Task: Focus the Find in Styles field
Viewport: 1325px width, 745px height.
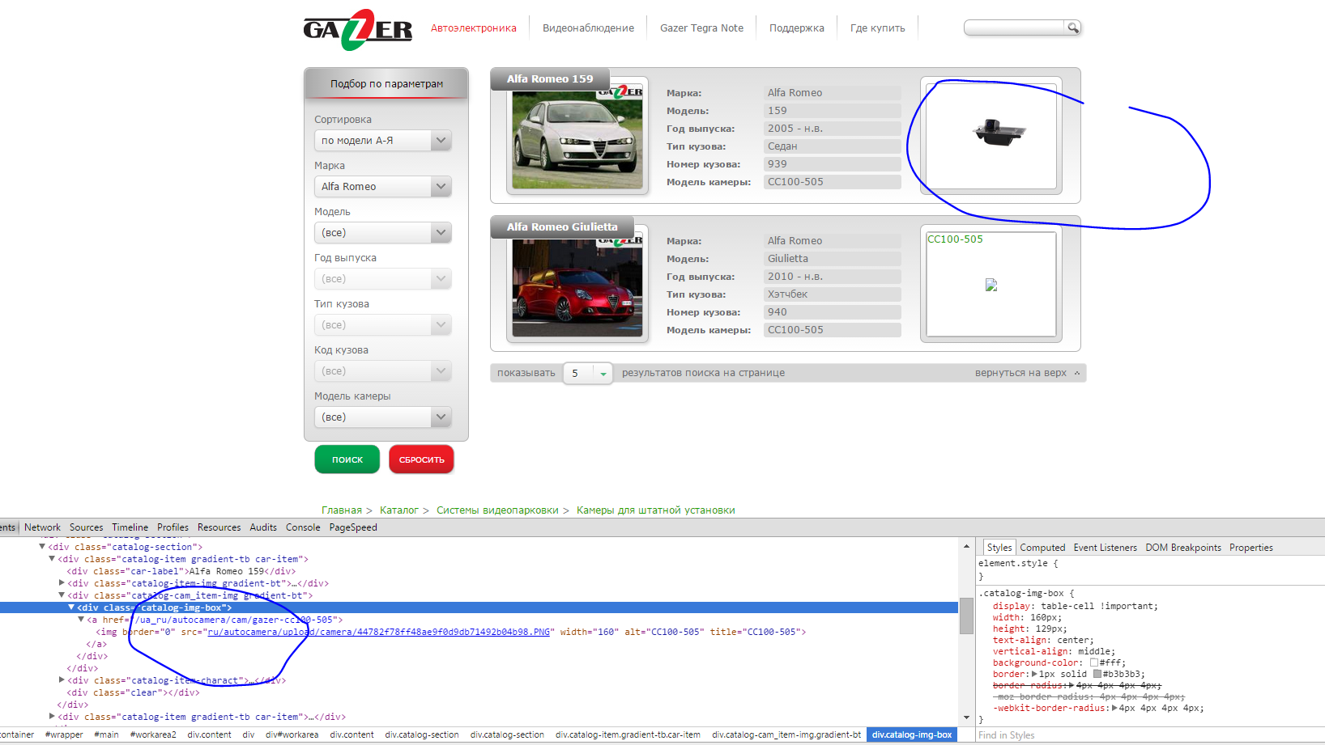Action: point(1150,735)
